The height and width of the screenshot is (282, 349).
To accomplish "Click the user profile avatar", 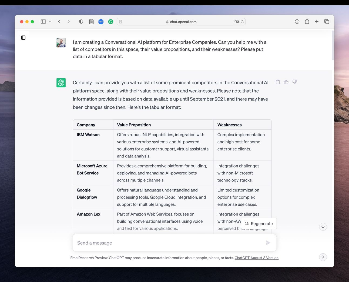I will 61,43.
